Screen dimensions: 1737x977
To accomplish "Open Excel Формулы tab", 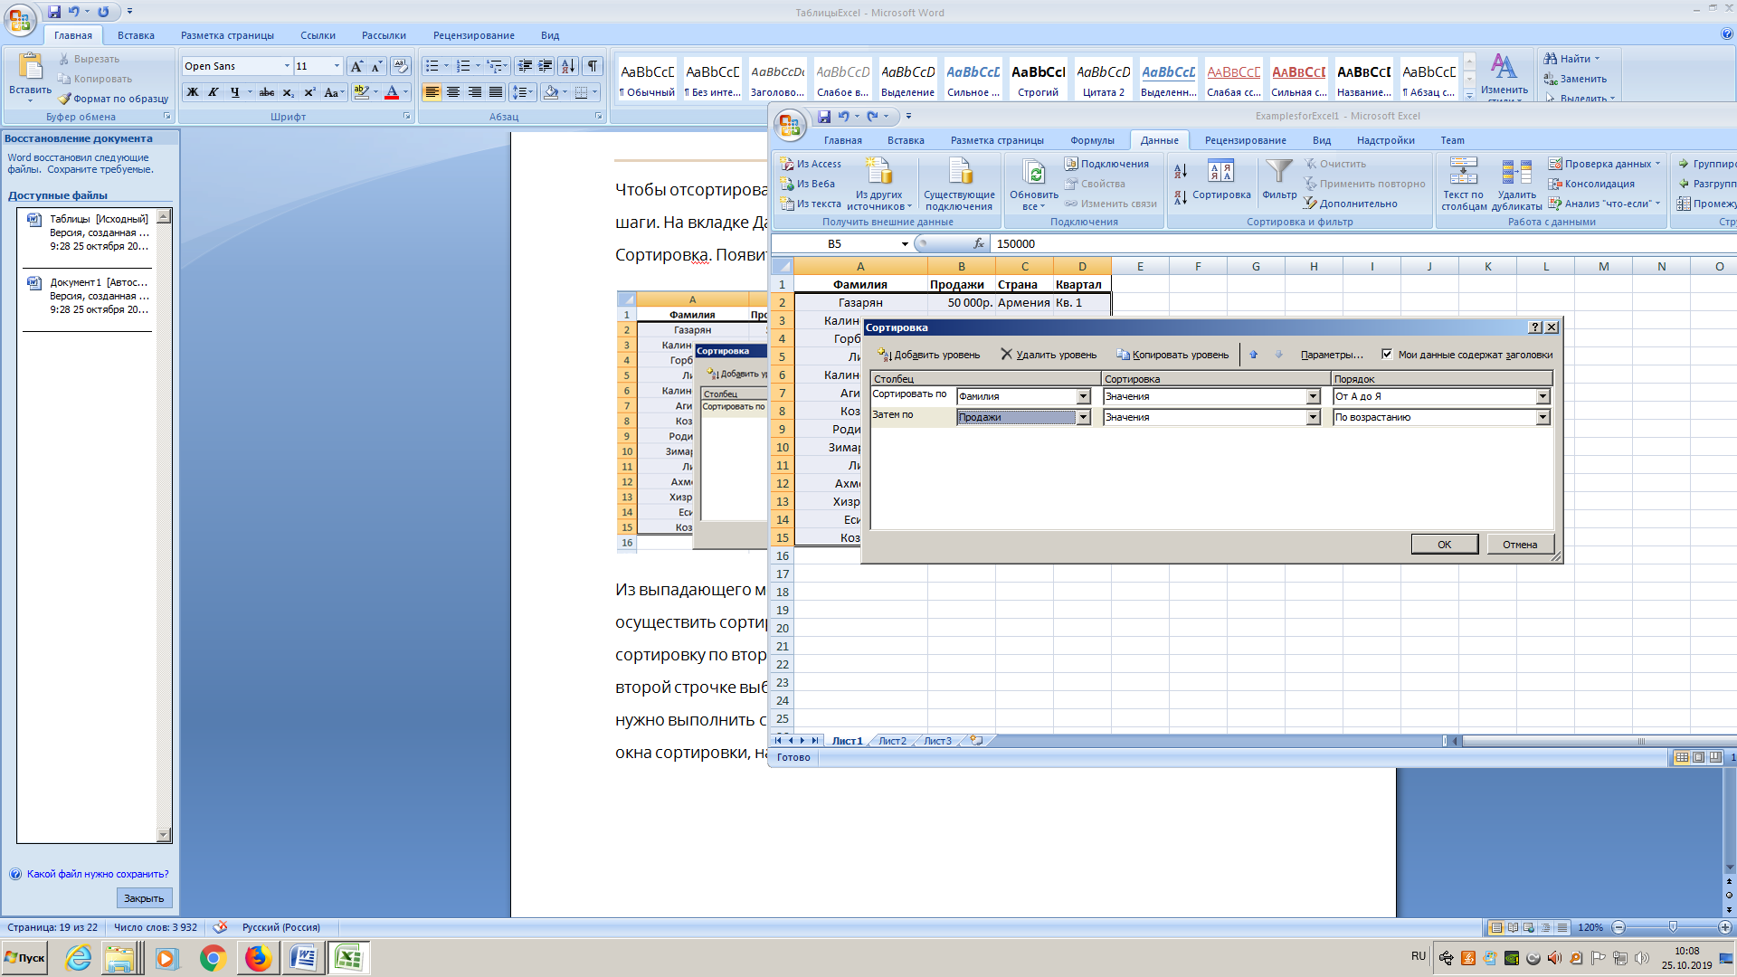I will 1092,140.
